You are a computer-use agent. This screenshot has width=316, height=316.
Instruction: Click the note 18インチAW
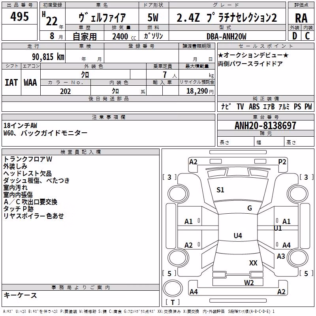[x=21, y=126]
